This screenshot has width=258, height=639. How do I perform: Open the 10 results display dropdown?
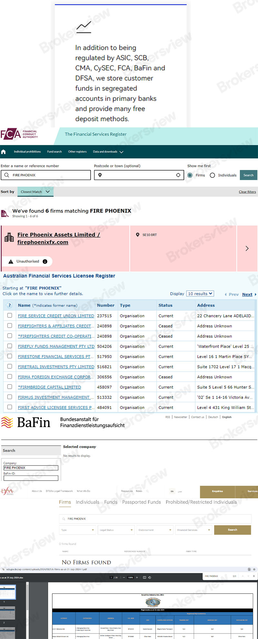point(200,294)
